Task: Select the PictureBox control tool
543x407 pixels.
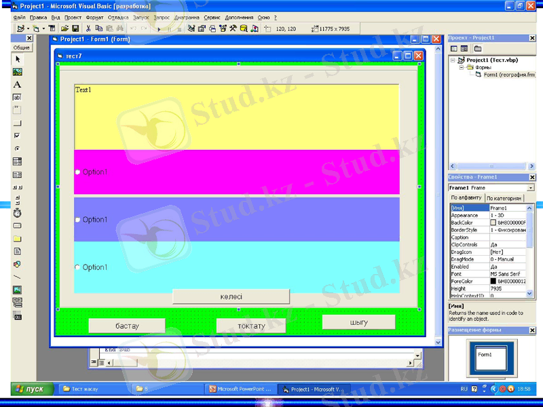Action: [18, 72]
